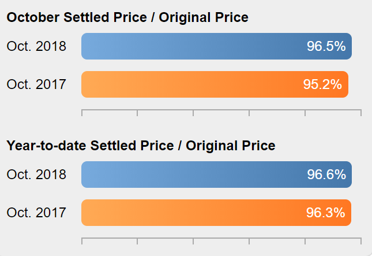The height and width of the screenshot is (256, 372).
Task: Click the blue bar showing 96.5%
Action: 217,46
